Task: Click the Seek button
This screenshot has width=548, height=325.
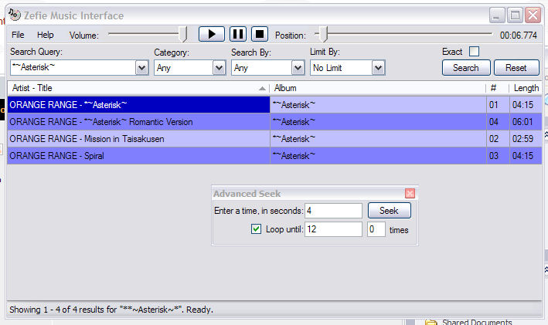Action: pos(389,211)
